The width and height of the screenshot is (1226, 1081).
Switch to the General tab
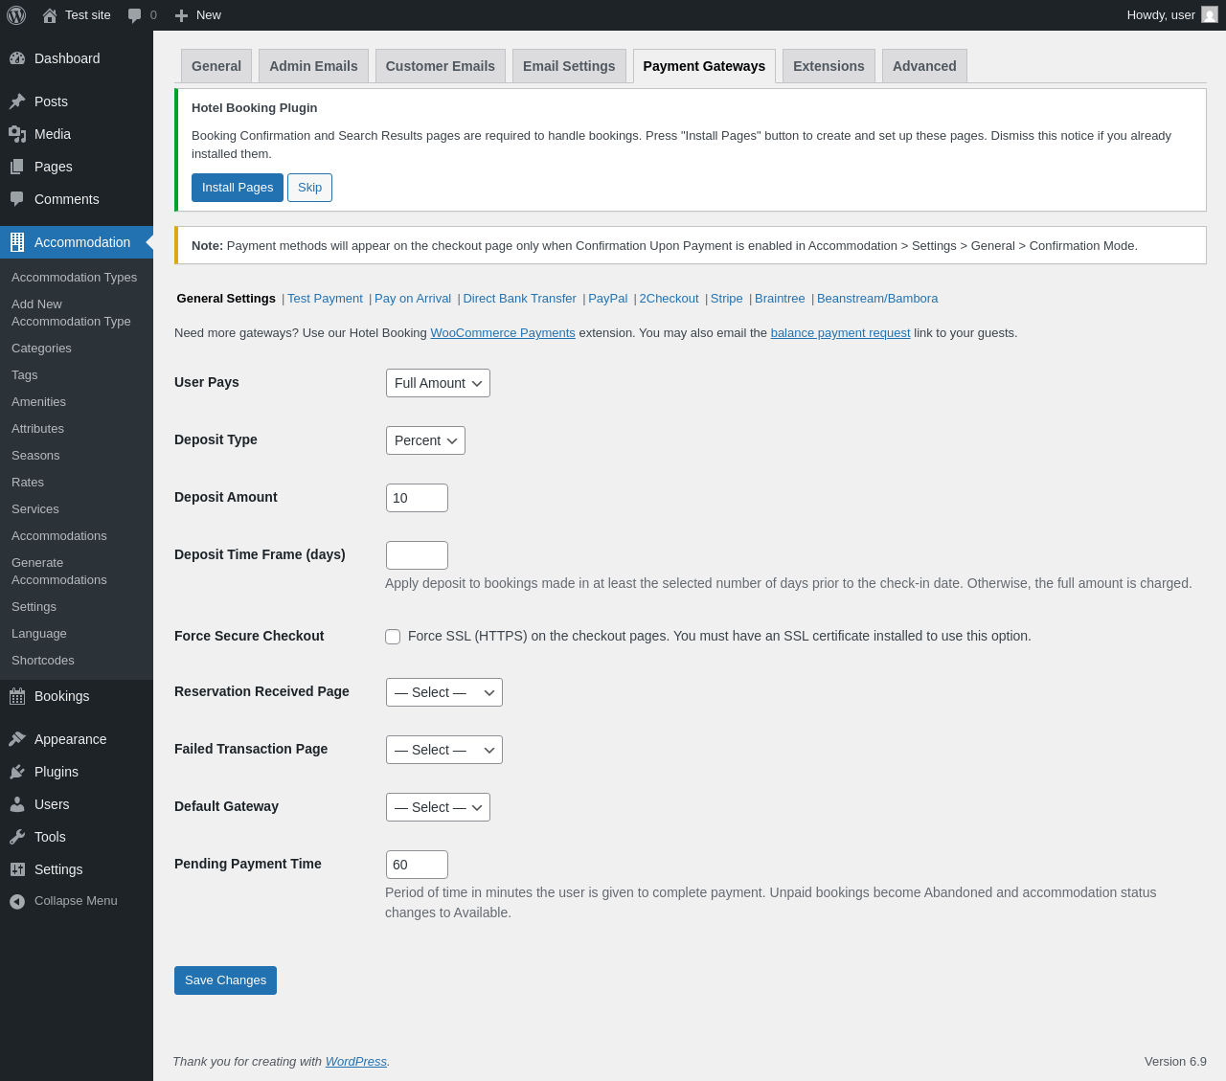pyautogui.click(x=216, y=66)
